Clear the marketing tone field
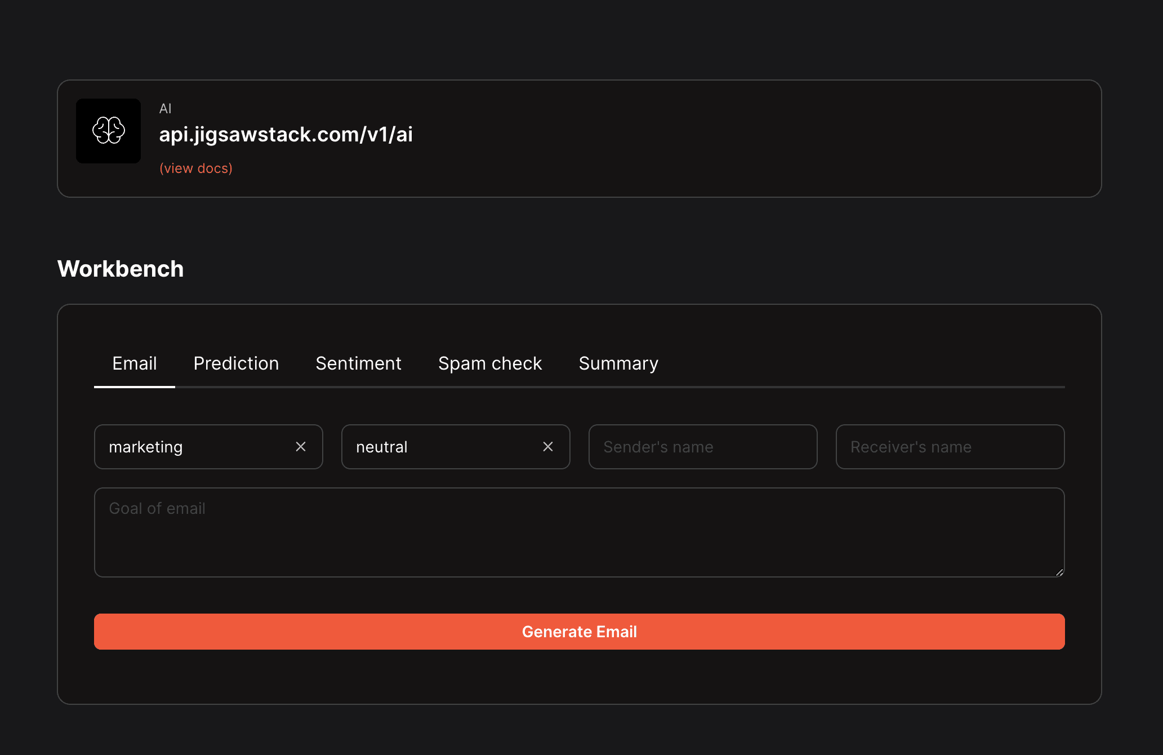Viewport: 1163px width, 755px height. (x=301, y=446)
